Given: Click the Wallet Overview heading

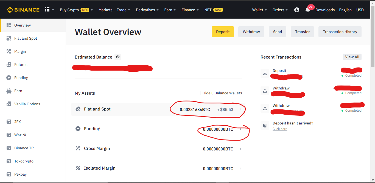Looking at the screenshot, I should pyautogui.click(x=108, y=32).
